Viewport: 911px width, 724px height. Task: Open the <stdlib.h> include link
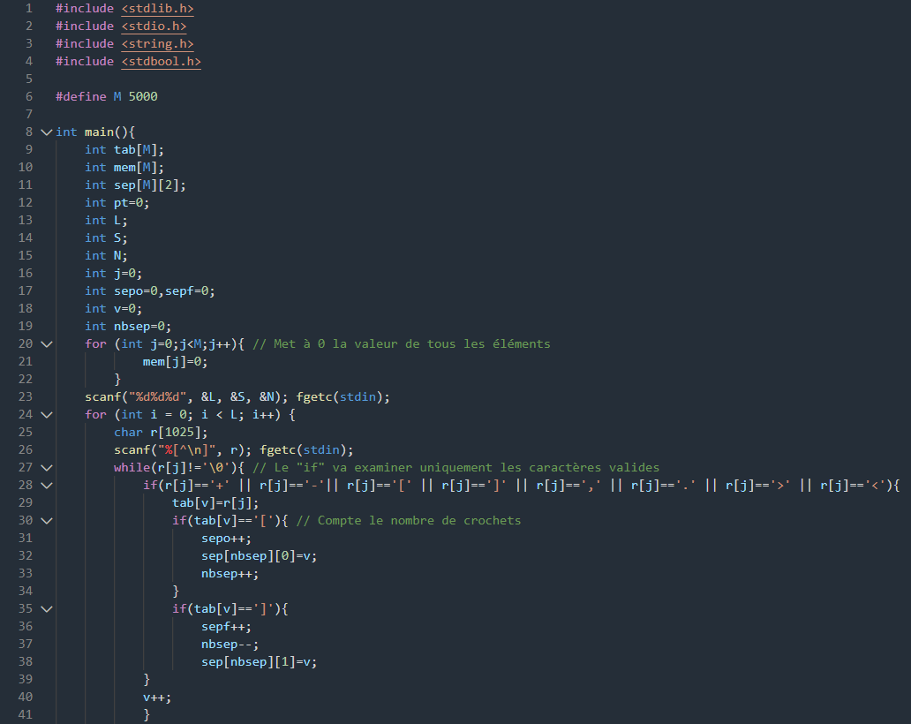pos(157,8)
